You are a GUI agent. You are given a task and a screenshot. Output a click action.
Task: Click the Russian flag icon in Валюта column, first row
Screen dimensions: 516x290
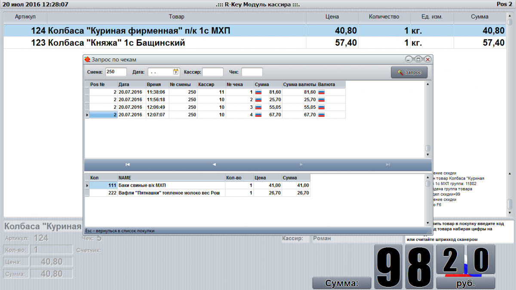pos(321,92)
